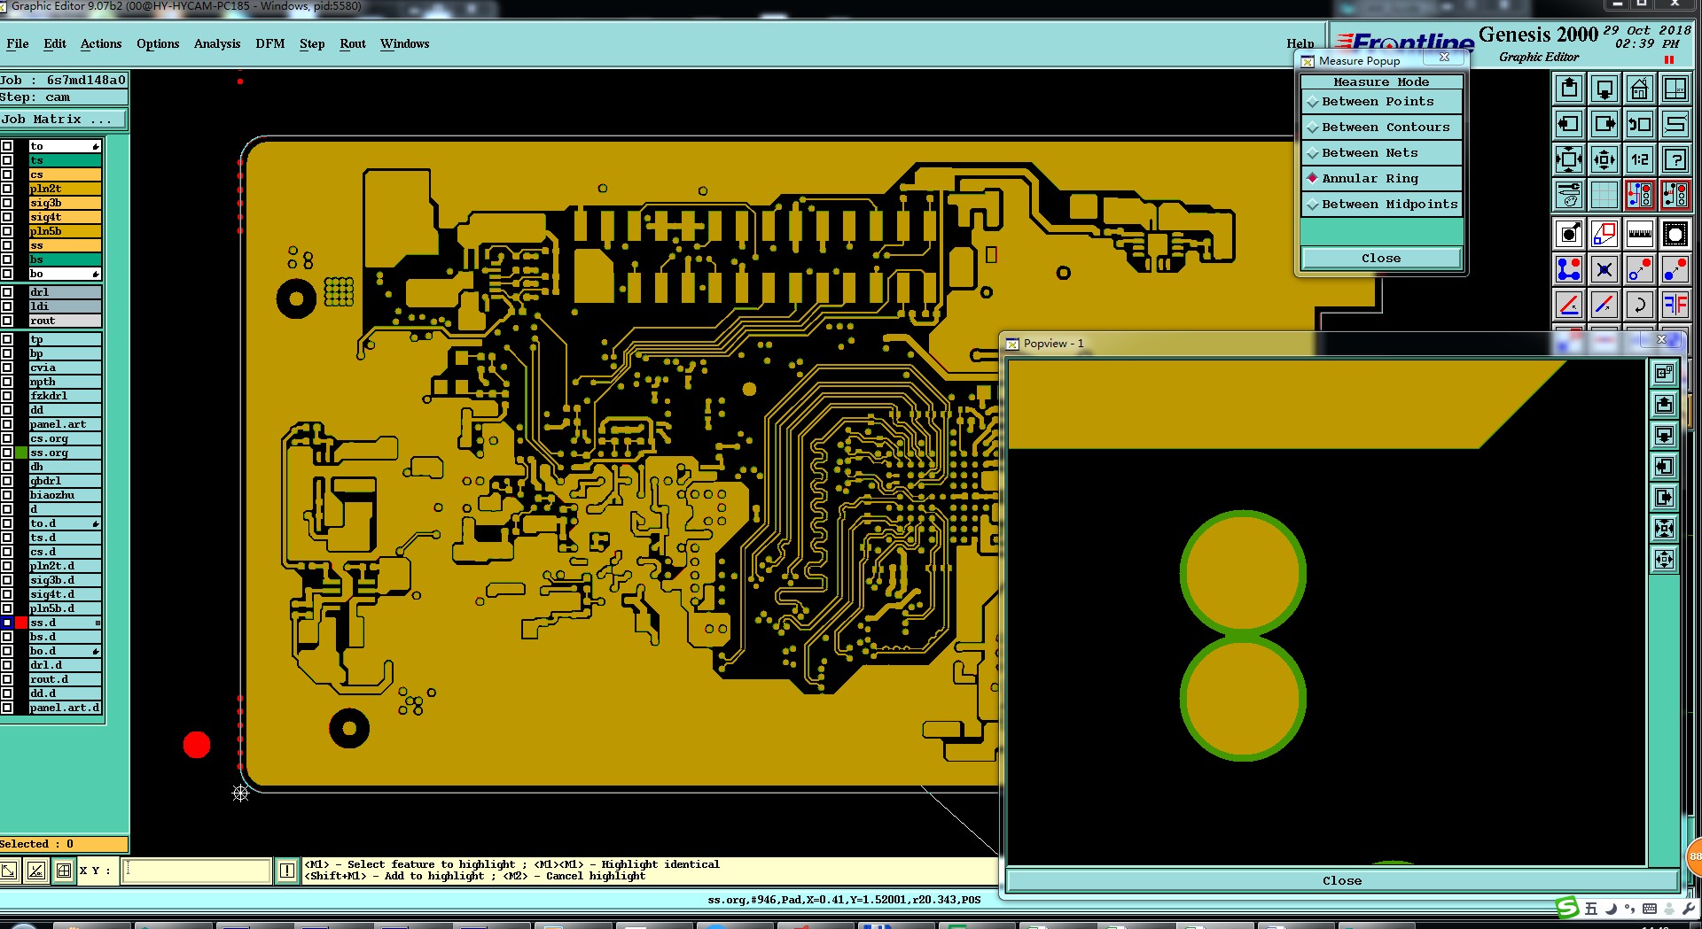Toggle the checkbox for layer drl
1702x929 pixels.
7,292
